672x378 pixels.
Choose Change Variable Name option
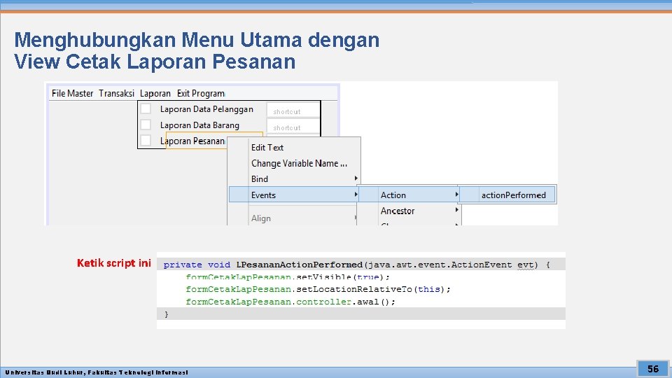[x=299, y=163]
